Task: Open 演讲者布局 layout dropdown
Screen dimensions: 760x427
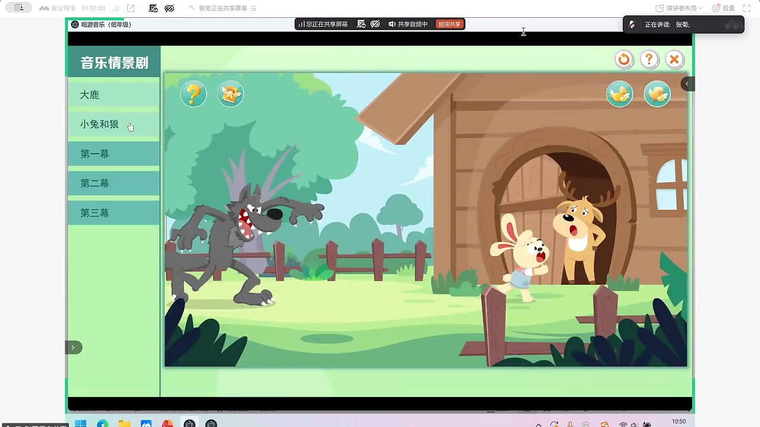Action: point(679,8)
